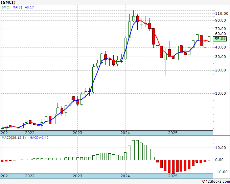Select the 10.00 label on price axis
This screenshot has height=184, width=230.
coord(221,93)
